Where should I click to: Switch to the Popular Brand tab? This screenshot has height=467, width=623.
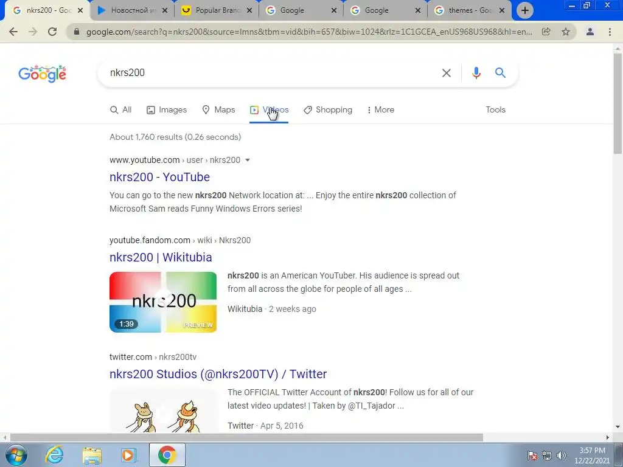pos(217,10)
